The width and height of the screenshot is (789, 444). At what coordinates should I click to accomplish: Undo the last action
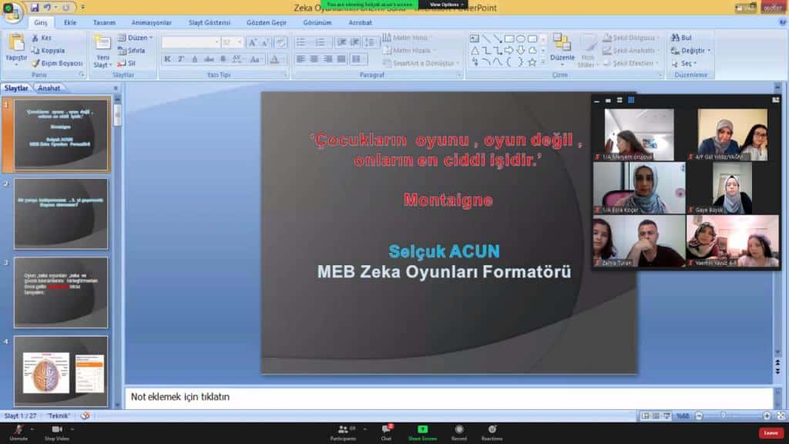coord(47,8)
